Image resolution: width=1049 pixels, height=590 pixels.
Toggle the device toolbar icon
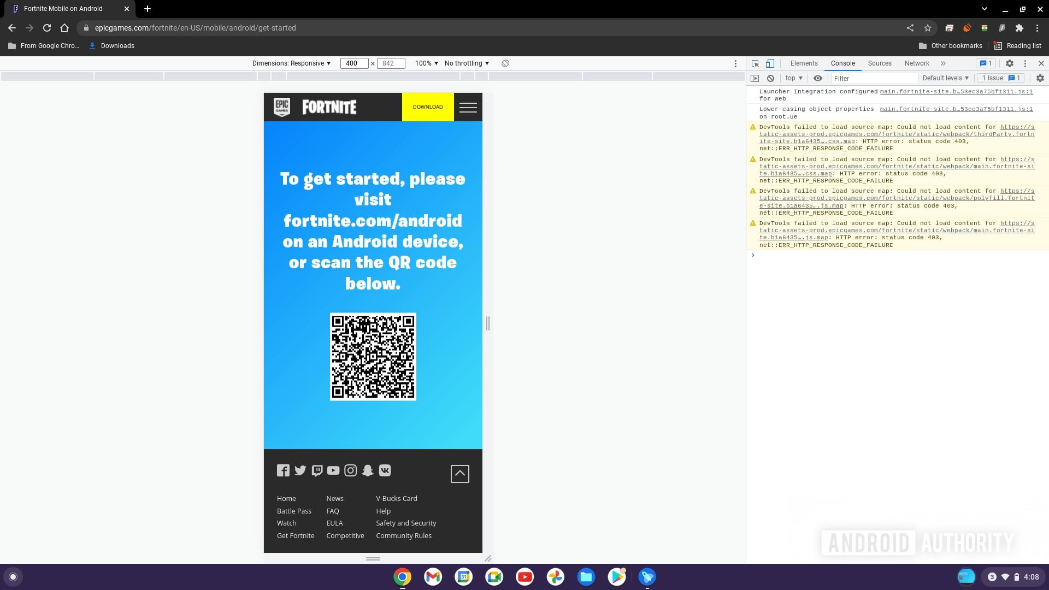pos(769,63)
